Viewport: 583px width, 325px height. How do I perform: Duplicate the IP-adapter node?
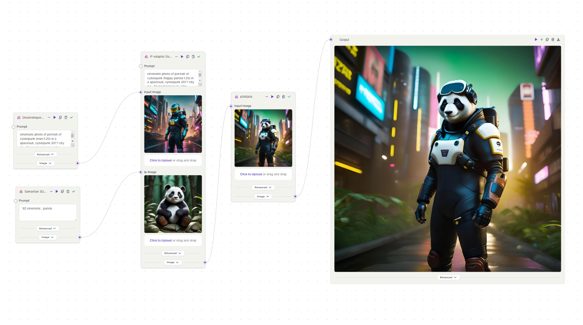click(x=187, y=57)
